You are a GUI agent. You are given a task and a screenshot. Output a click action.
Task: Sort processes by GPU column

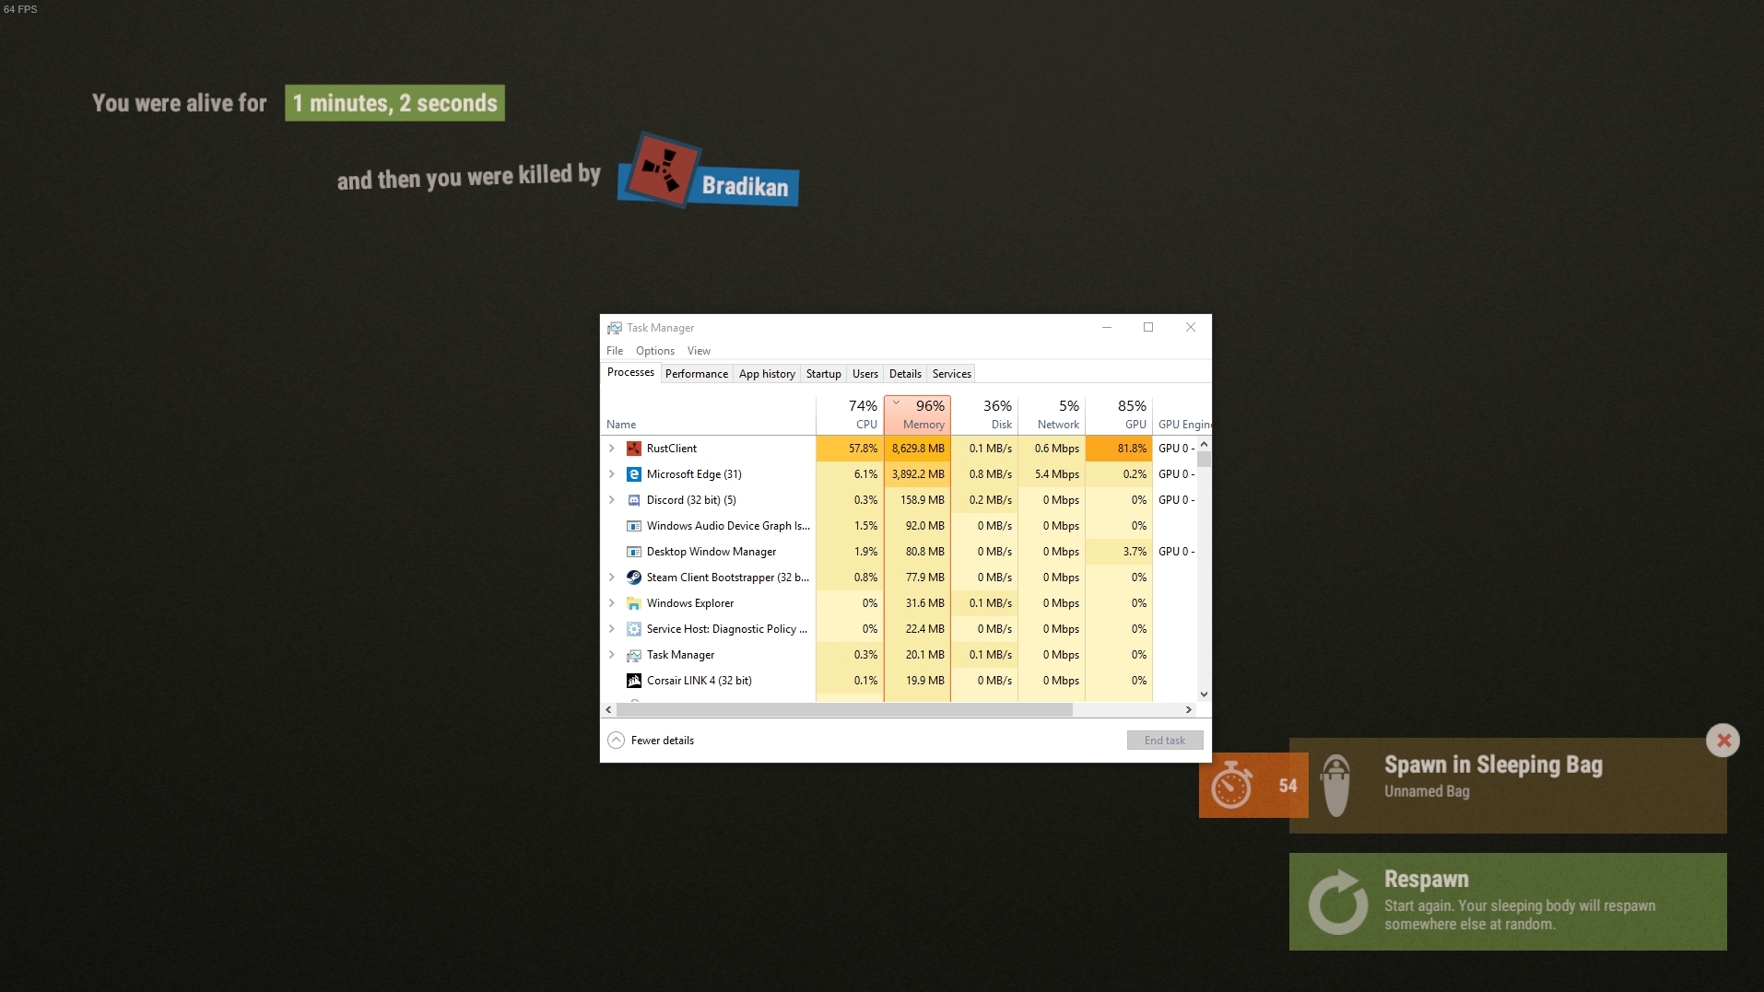coord(1119,414)
